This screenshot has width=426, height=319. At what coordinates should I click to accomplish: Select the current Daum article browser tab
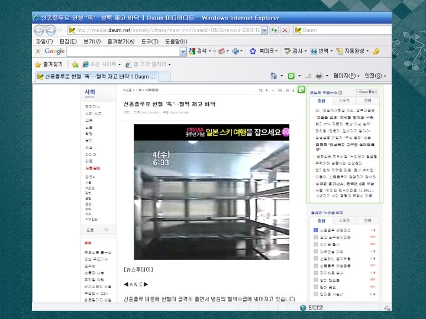[x=96, y=76]
